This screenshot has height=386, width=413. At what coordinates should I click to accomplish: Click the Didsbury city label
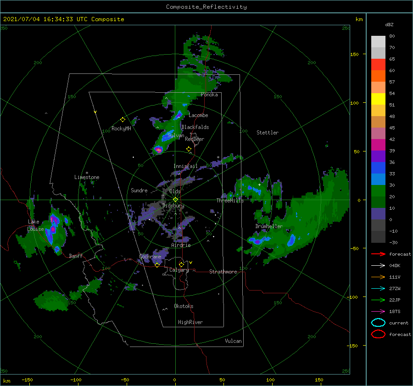click(173, 206)
